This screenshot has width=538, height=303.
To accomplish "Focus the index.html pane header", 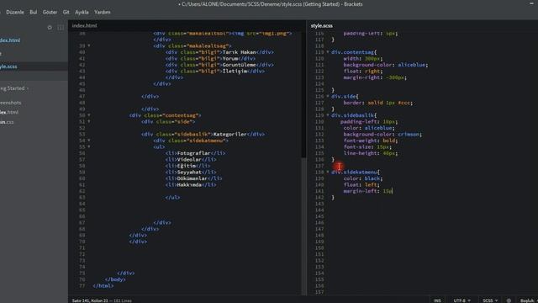I will tap(84, 25).
